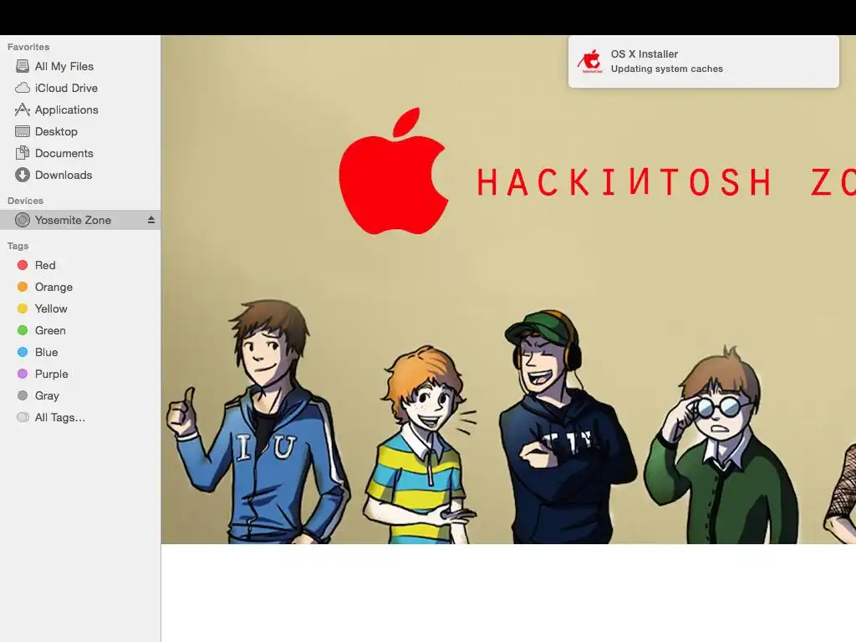Click the striped-shirt orange-haired character

tap(420, 444)
